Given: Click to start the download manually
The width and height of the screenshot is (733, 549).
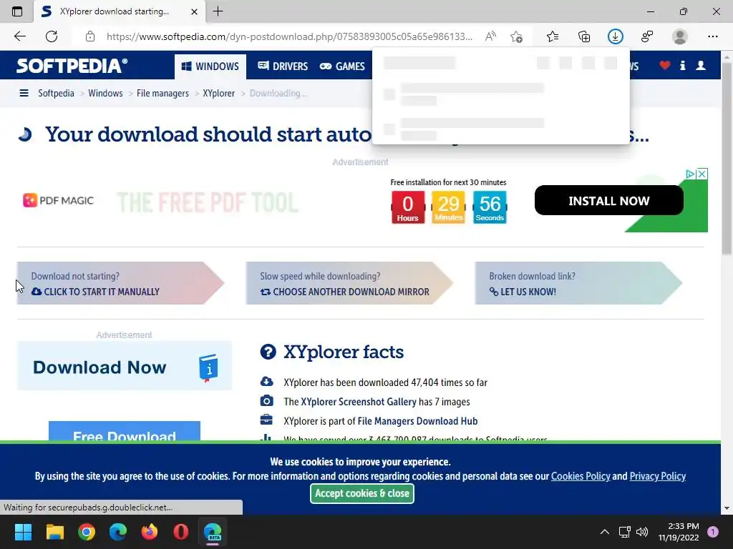Looking at the screenshot, I should pyautogui.click(x=120, y=283).
